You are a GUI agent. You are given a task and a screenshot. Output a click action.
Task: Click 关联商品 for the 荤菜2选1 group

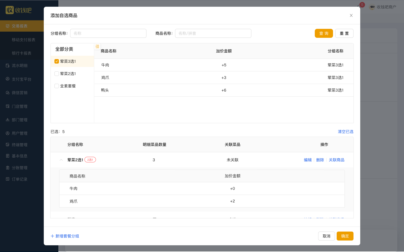(337, 160)
